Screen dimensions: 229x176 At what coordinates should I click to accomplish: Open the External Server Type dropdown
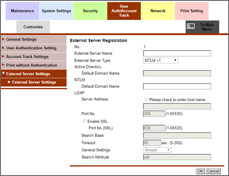point(160,60)
